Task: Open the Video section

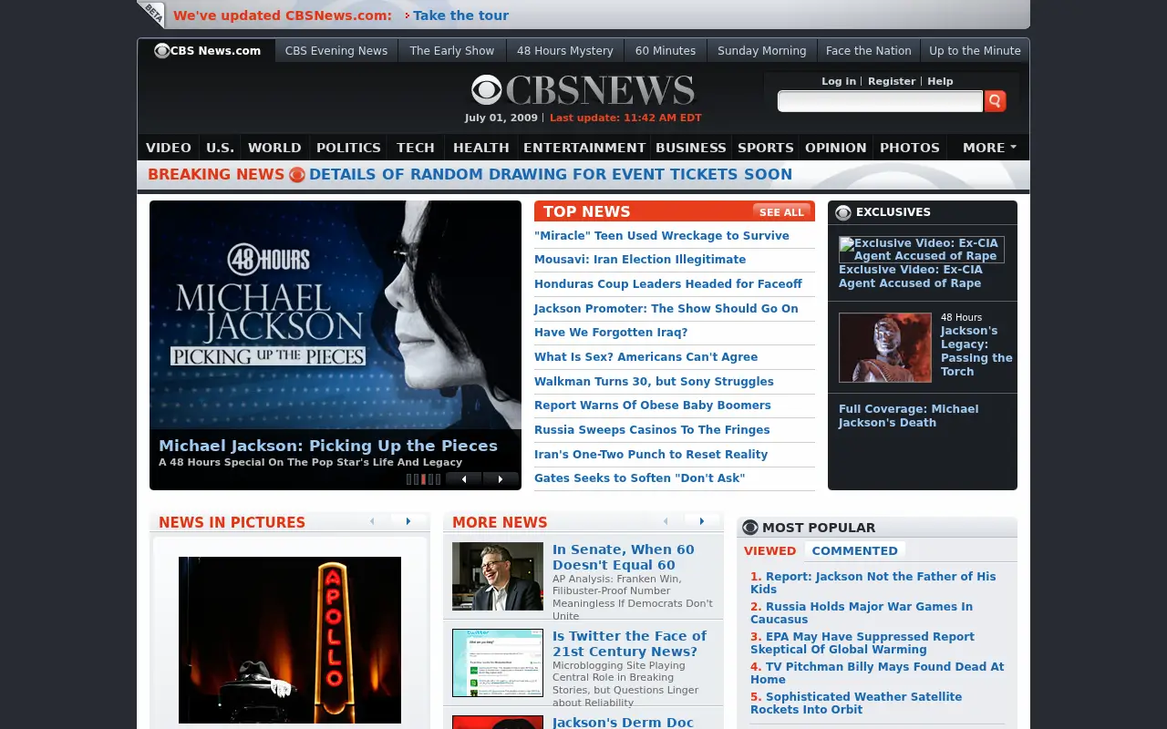Action: tap(169, 148)
